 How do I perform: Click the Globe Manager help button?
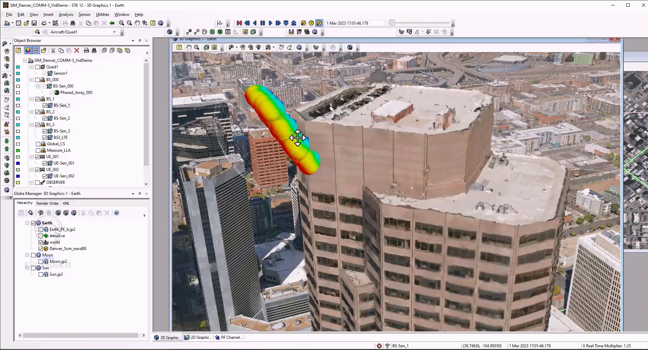(116, 213)
